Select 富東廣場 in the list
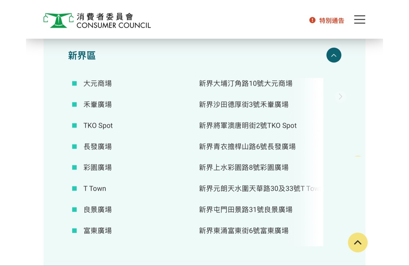Viewport: 409px width, 266px height. (x=97, y=231)
